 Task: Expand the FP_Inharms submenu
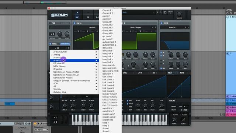74,63
